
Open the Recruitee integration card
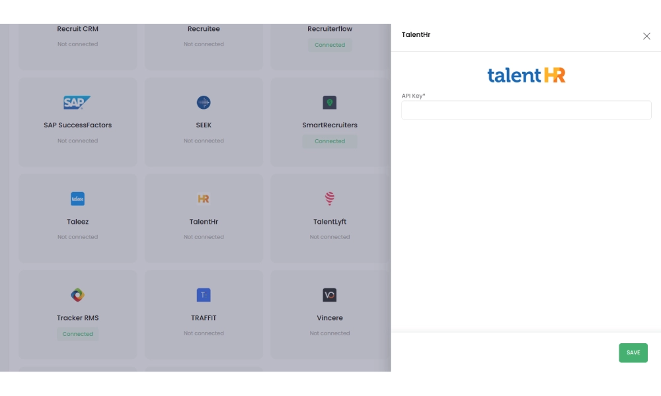204,46
